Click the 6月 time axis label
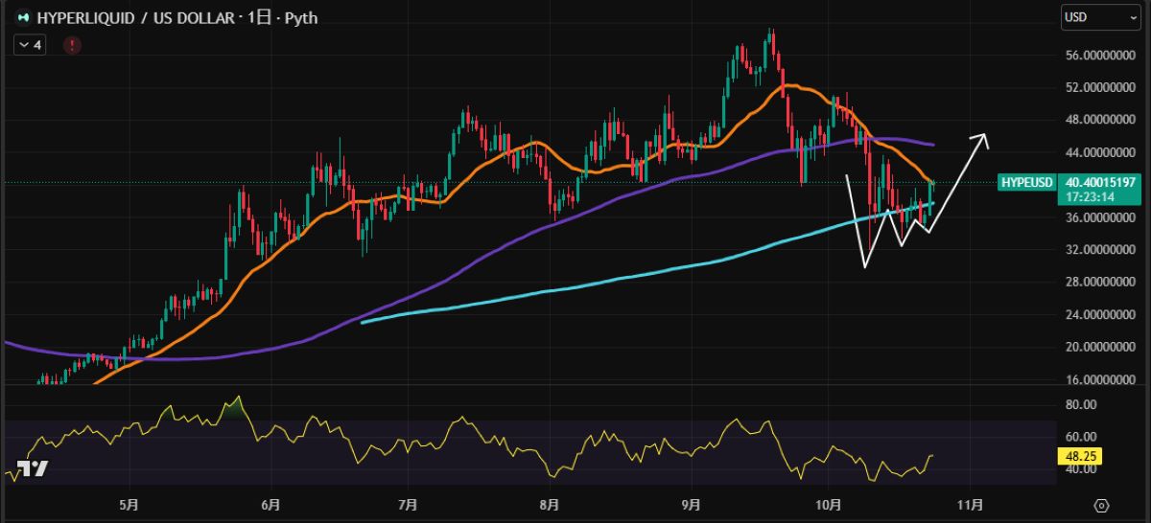 pos(271,504)
